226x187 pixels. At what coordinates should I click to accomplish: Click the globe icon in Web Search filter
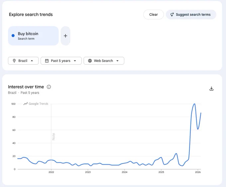(x=90, y=61)
